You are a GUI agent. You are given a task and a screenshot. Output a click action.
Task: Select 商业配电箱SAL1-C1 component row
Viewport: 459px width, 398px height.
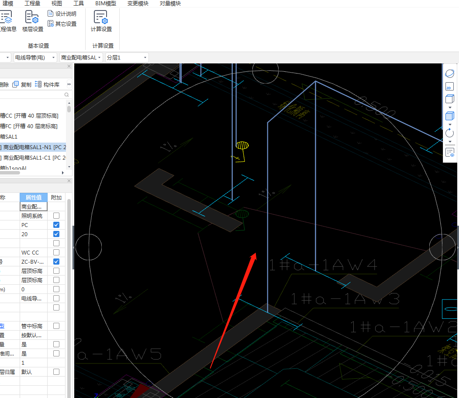(33, 158)
